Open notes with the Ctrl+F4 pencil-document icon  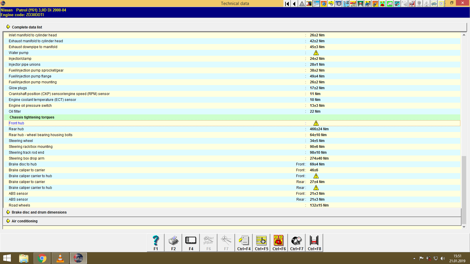click(x=244, y=242)
